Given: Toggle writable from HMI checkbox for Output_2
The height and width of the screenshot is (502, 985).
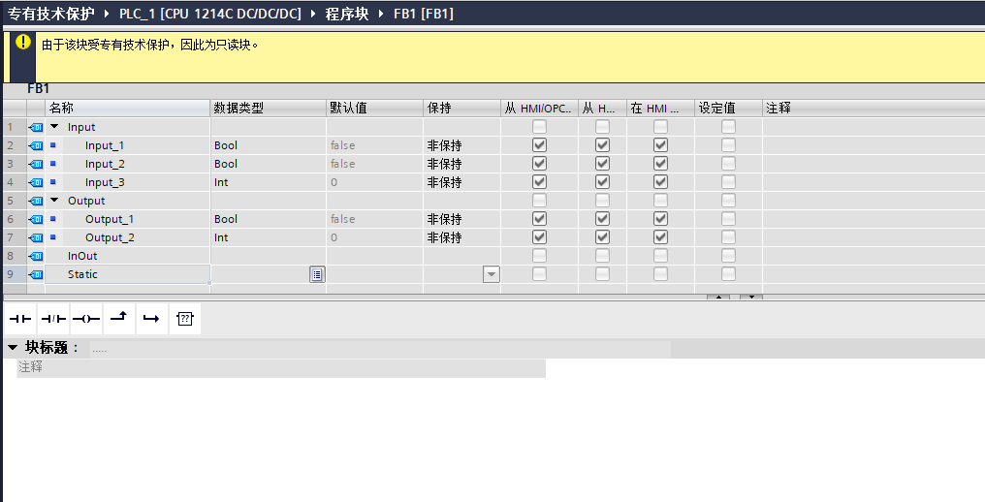Looking at the screenshot, I should pyautogui.click(x=602, y=237).
